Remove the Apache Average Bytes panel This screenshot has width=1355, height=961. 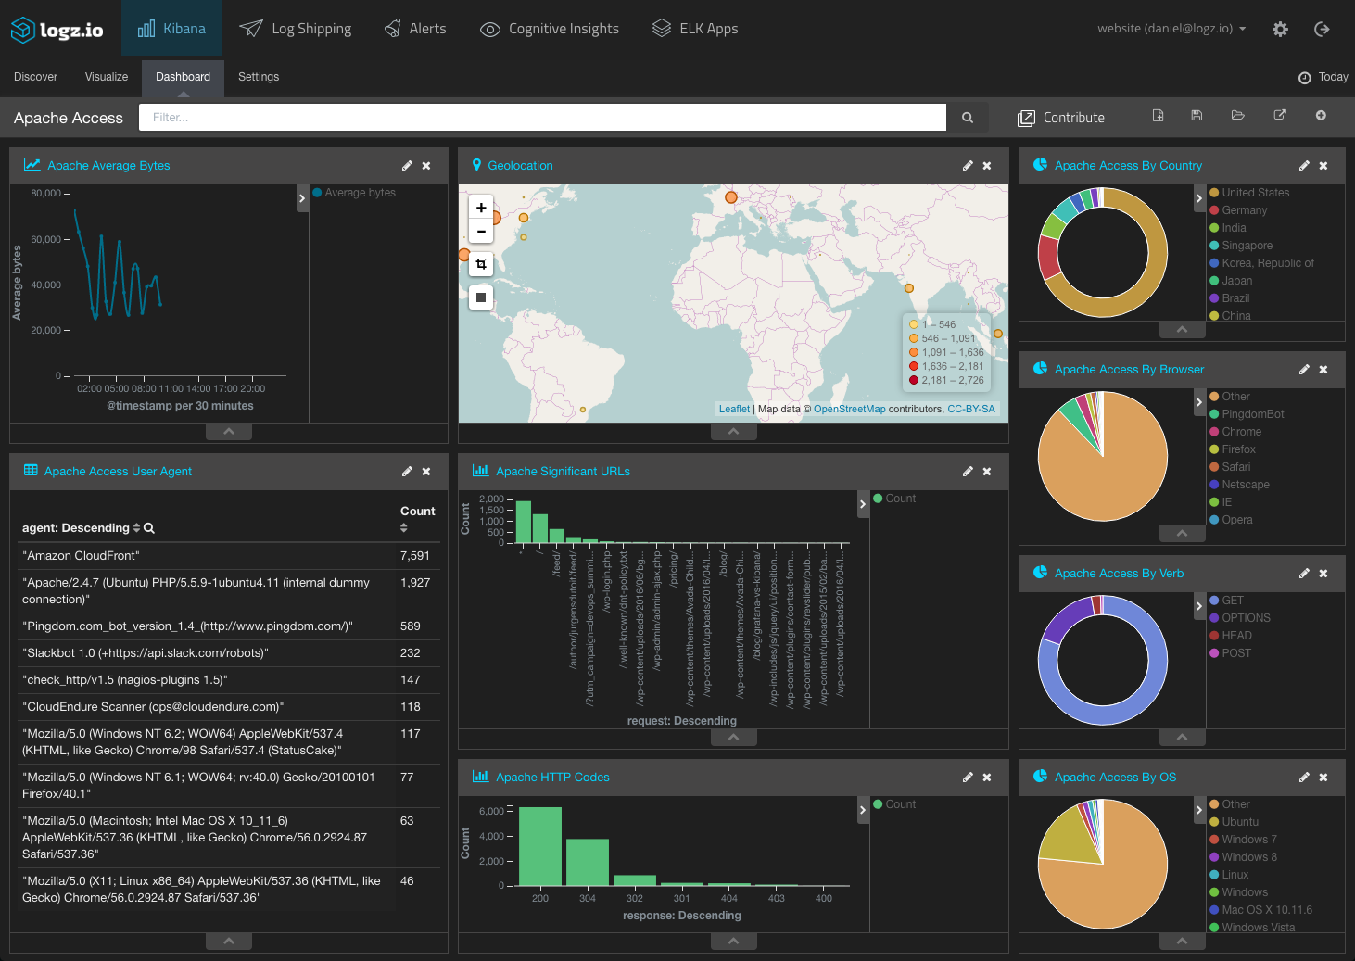(426, 166)
